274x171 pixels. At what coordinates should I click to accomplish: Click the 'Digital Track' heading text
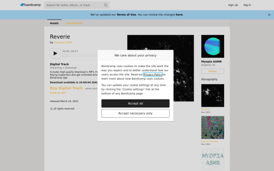[59, 64]
